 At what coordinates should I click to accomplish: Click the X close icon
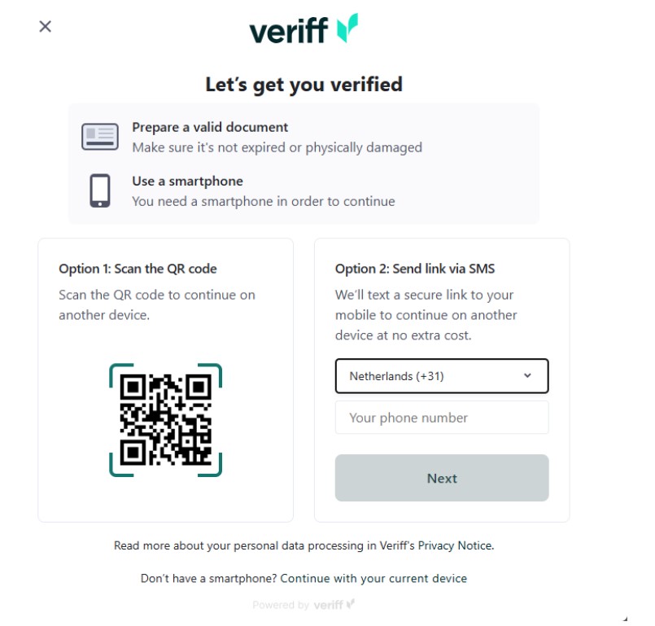[x=46, y=26]
